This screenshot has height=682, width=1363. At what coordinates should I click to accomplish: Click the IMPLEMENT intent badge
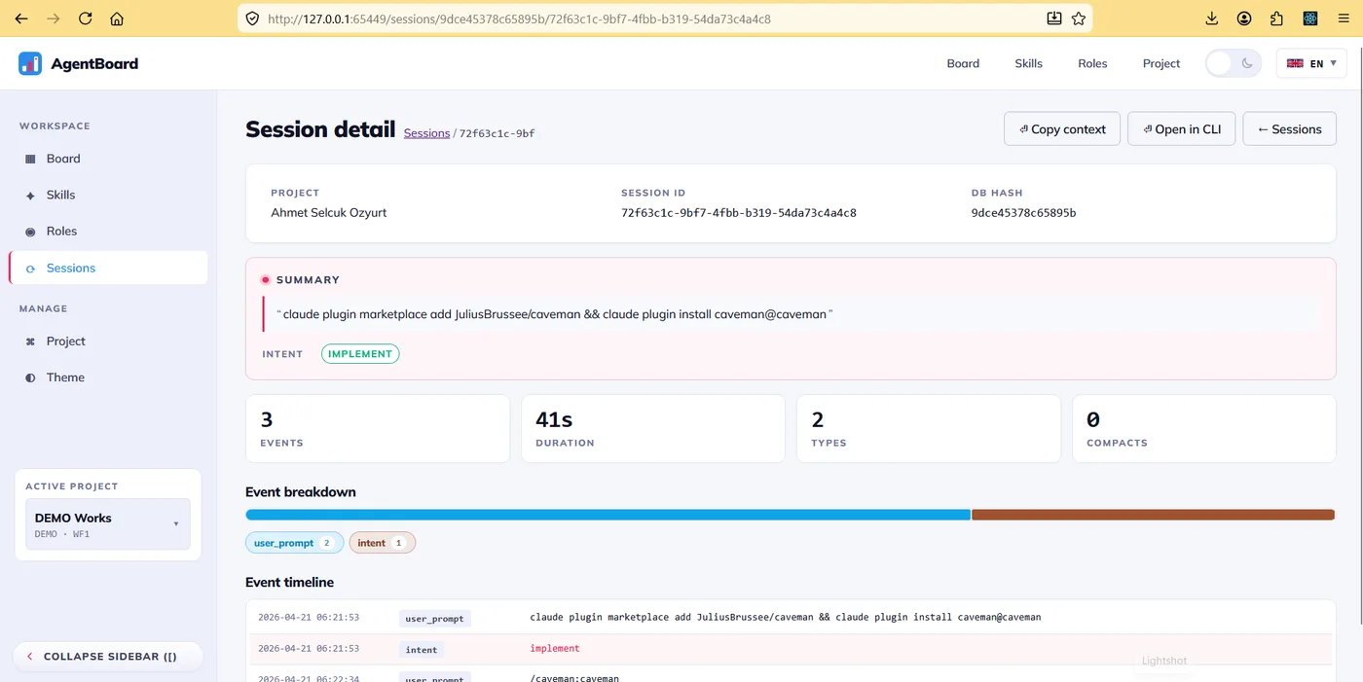tap(360, 354)
